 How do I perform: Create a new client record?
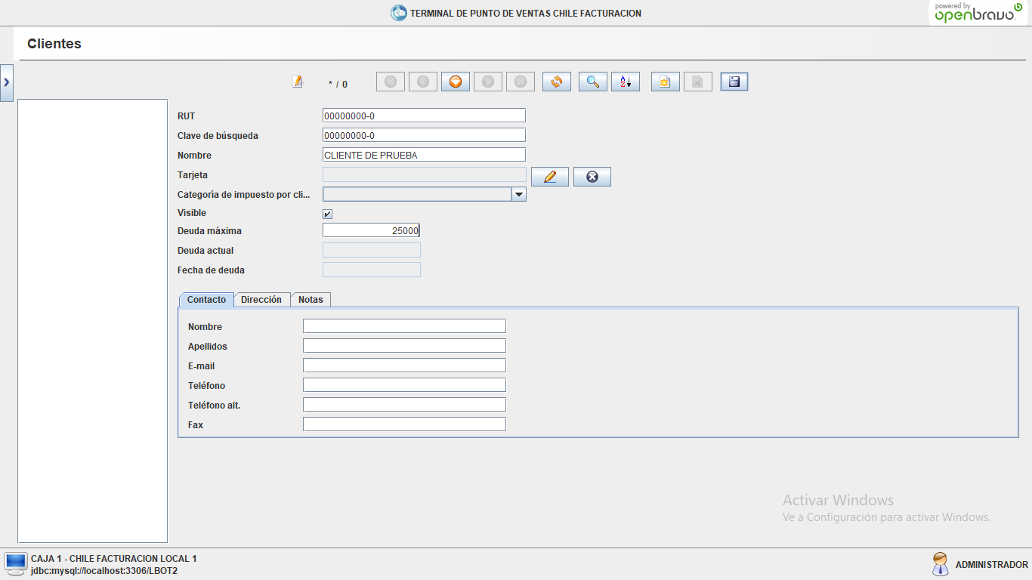666,82
